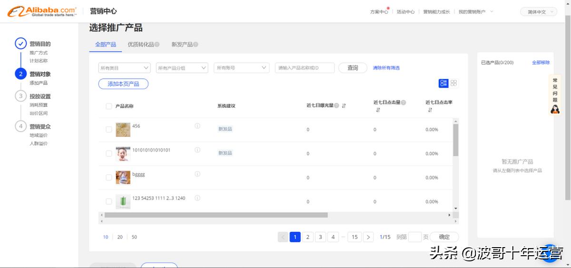Image resolution: width=571 pixels, height=268 pixels.
Task: Click the 查询 search button
Action: (353, 68)
